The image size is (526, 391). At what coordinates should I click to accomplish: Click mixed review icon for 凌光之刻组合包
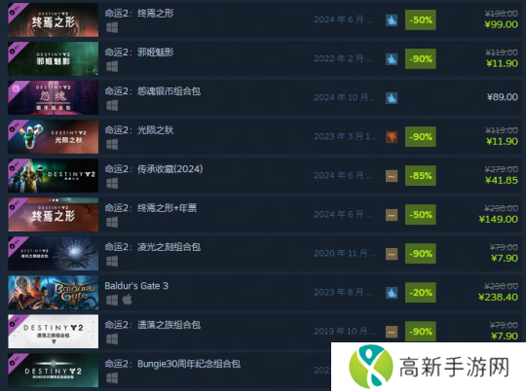tap(392, 254)
